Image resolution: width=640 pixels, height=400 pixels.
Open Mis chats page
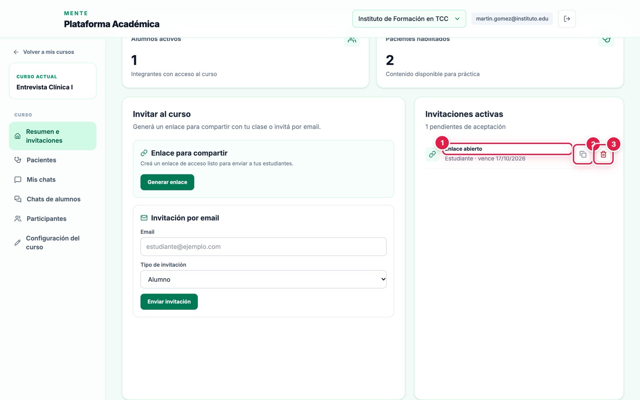coord(53,180)
